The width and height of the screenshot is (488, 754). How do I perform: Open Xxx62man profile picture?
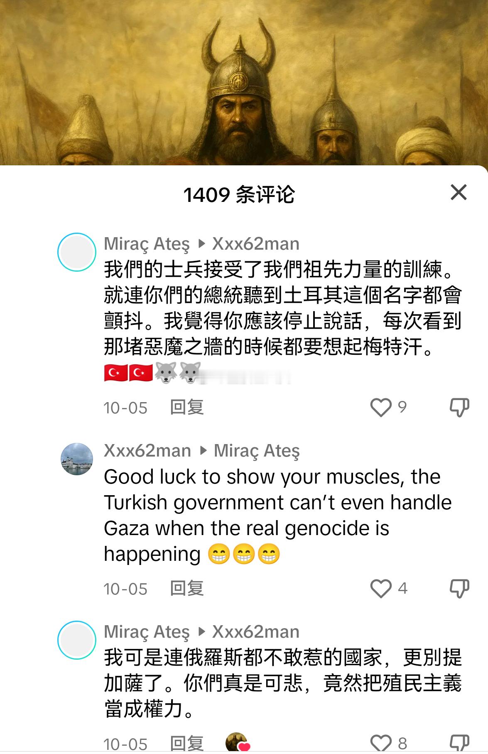click(x=77, y=459)
